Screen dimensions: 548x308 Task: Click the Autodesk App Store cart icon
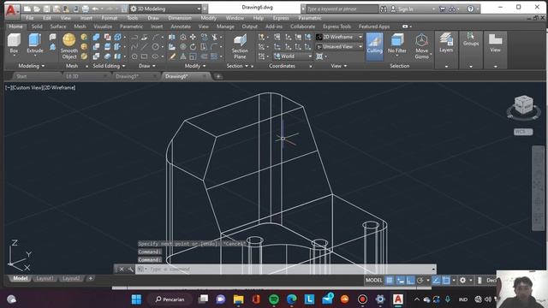443,9
